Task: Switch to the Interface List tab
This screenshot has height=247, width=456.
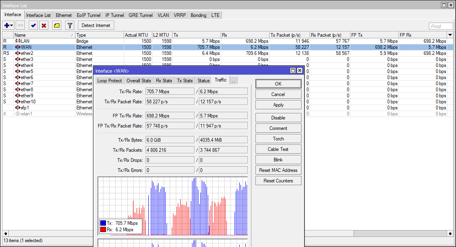Action: 38,15
